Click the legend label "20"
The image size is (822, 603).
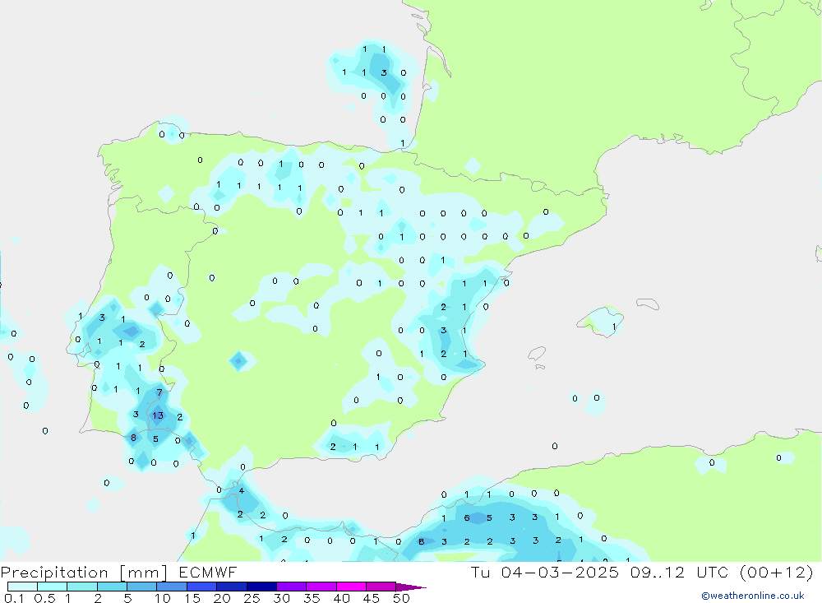[222, 598]
